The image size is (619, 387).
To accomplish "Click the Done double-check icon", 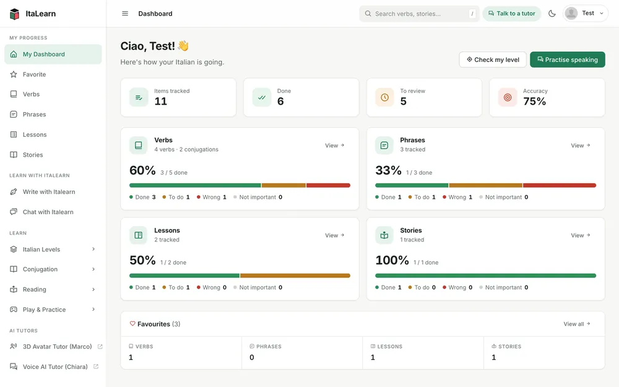I will [x=262, y=97].
